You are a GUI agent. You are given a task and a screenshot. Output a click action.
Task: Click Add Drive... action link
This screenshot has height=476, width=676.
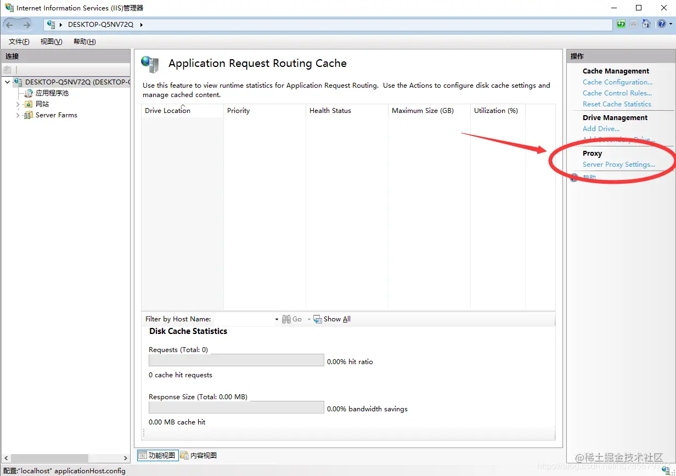[x=601, y=129]
